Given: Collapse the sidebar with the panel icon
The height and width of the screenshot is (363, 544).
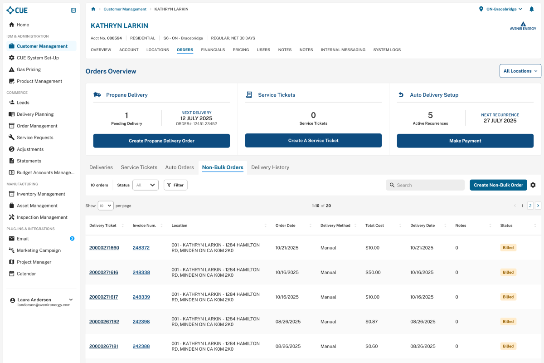Looking at the screenshot, I should point(73,10).
